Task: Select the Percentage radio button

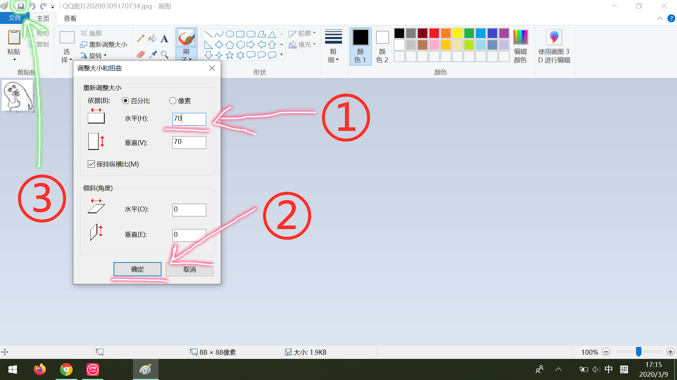Action: pos(126,101)
